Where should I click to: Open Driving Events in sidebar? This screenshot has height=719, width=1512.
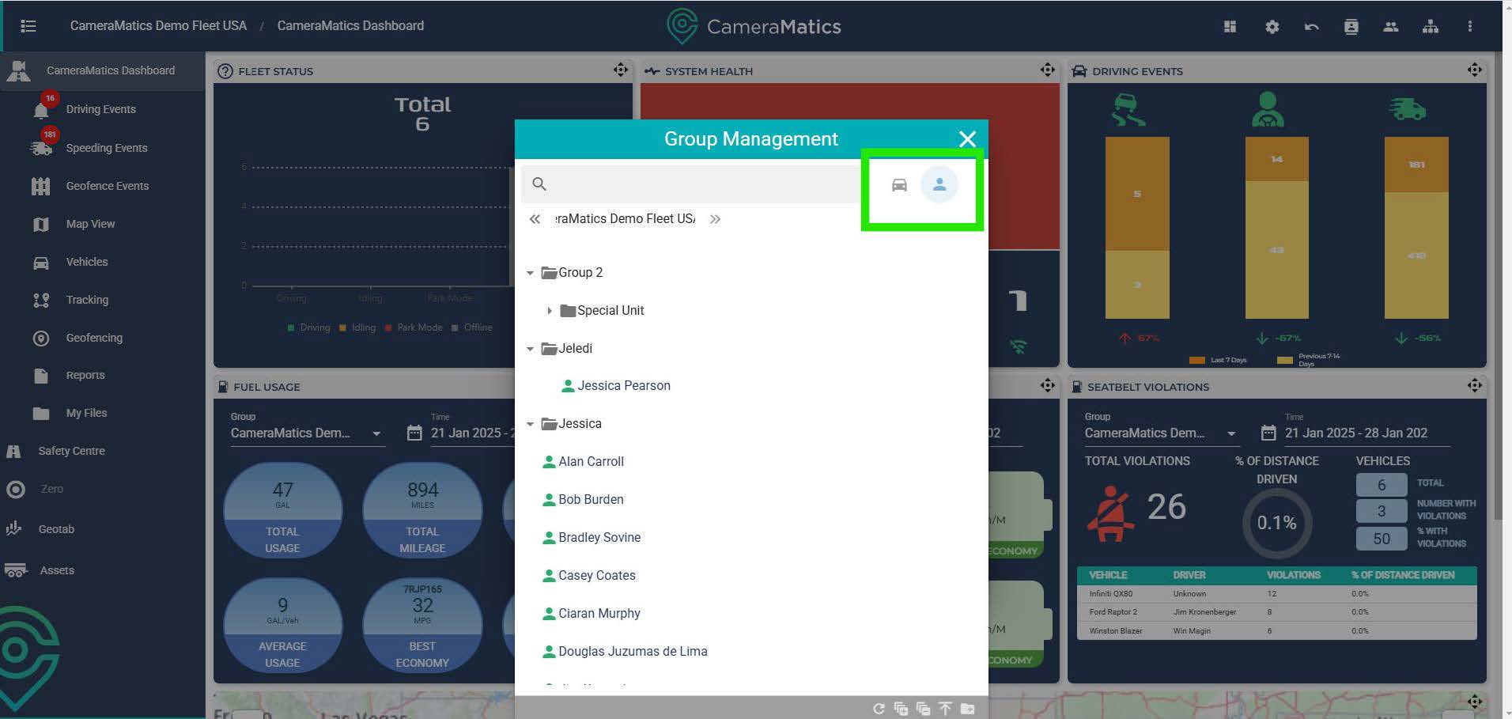pos(100,109)
